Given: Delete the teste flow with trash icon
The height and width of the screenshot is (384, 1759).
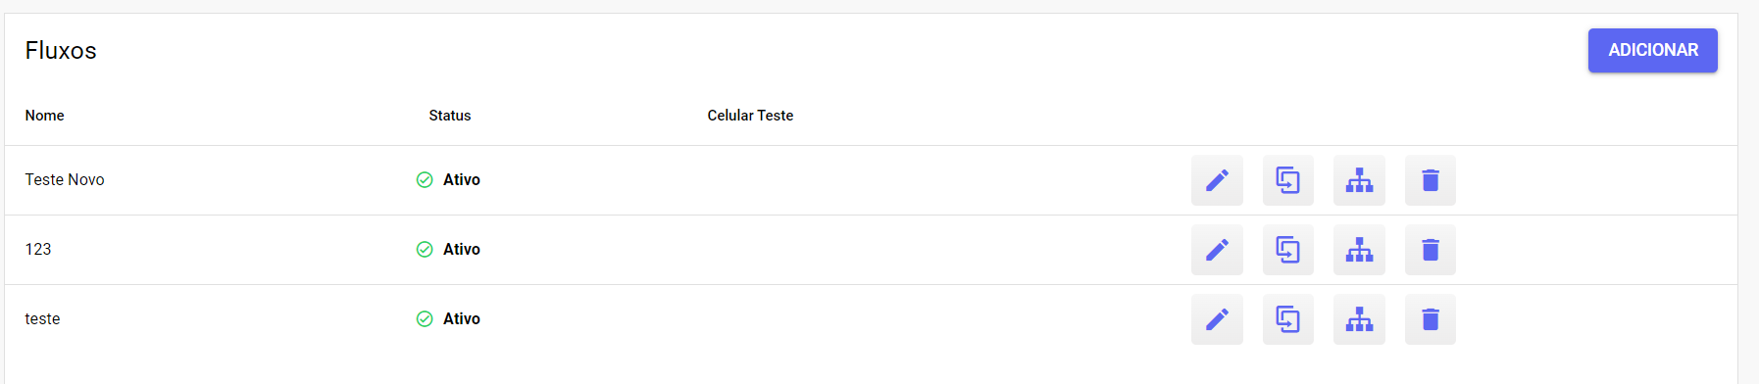Looking at the screenshot, I should click(1431, 319).
